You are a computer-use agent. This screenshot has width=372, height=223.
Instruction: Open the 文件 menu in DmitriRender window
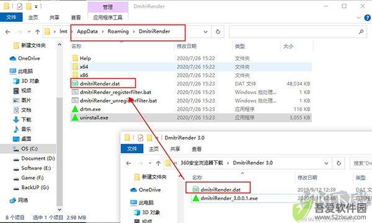pos(11,17)
